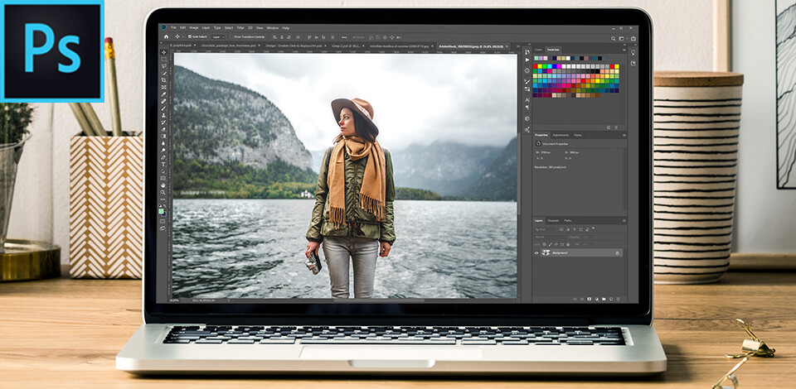Toggle Lock all padlock icon in Layers panel

(568, 244)
